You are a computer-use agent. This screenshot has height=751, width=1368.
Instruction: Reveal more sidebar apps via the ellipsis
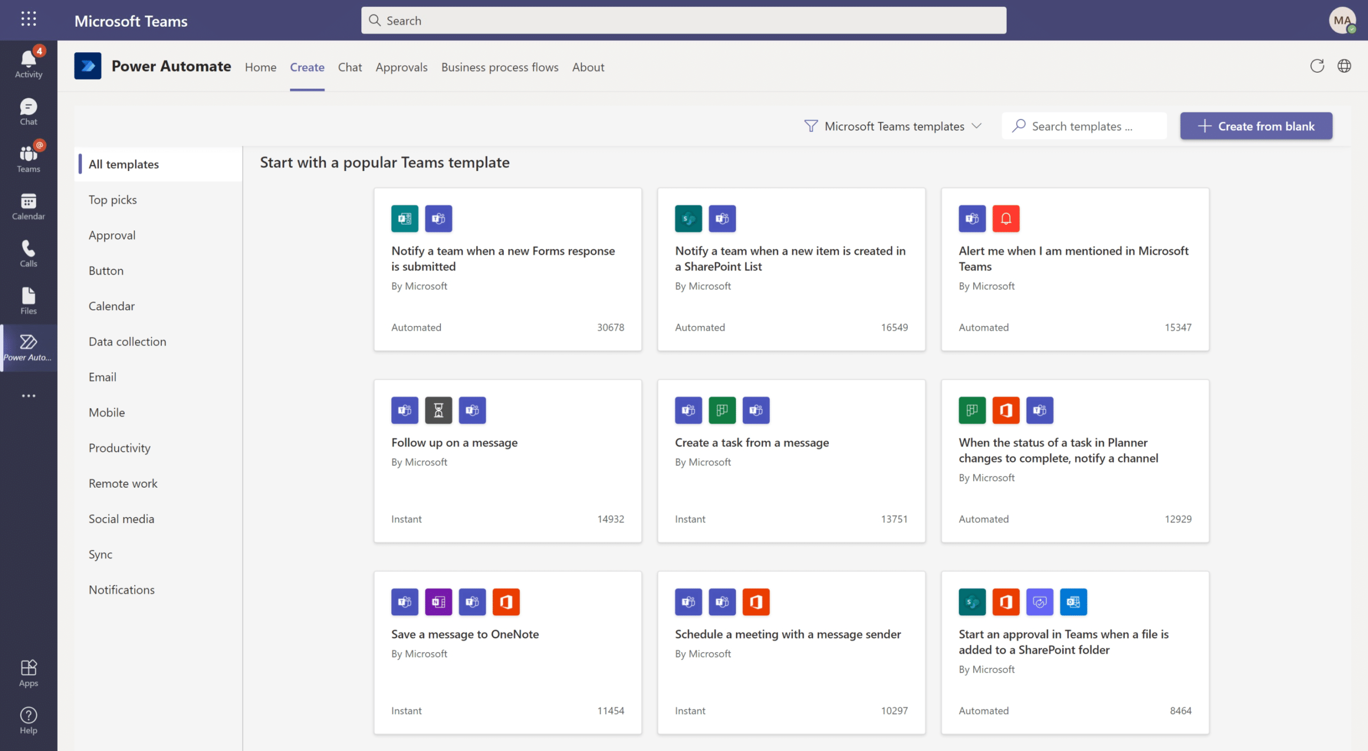(28, 395)
